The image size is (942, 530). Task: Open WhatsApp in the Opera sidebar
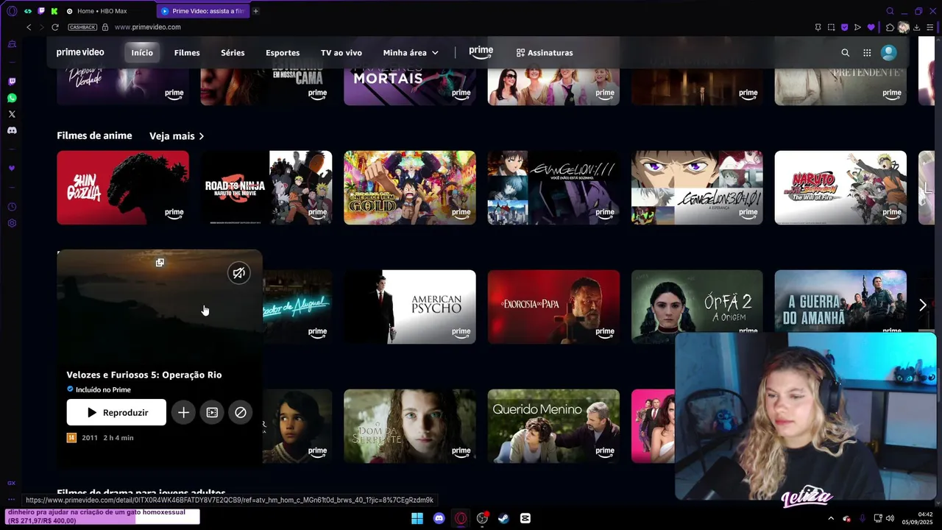(12, 98)
